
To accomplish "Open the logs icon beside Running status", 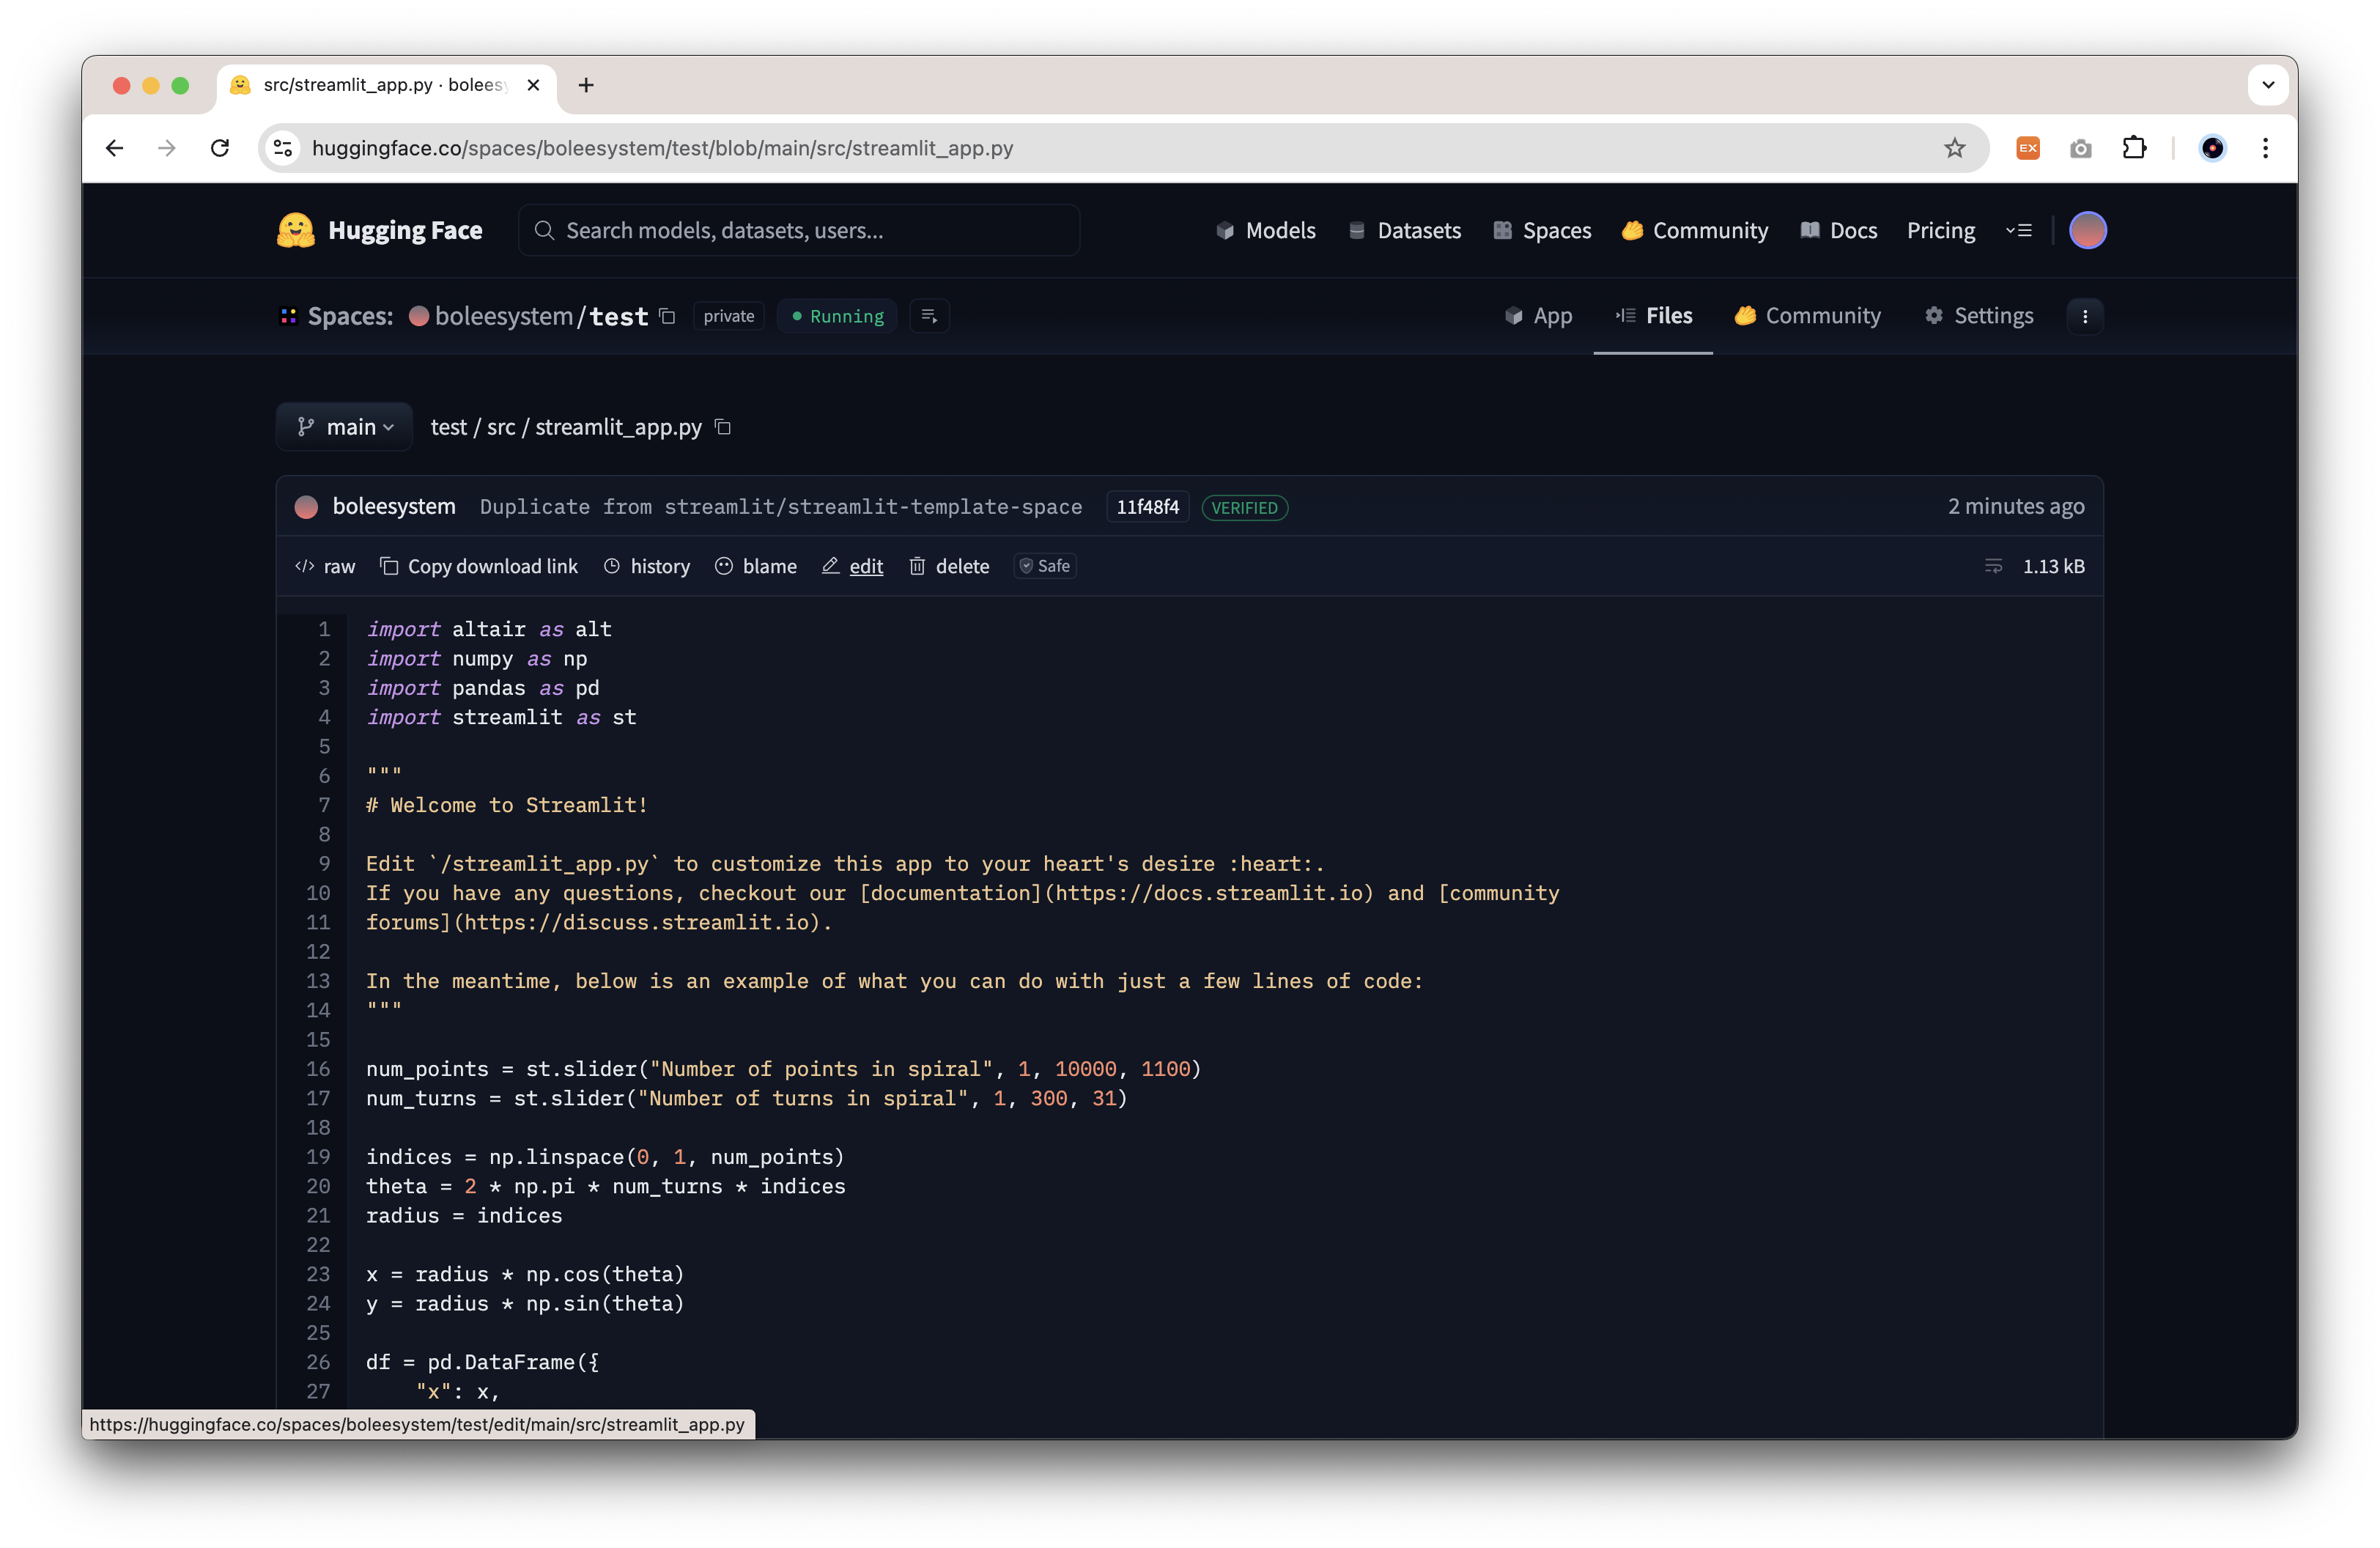I will 929,316.
